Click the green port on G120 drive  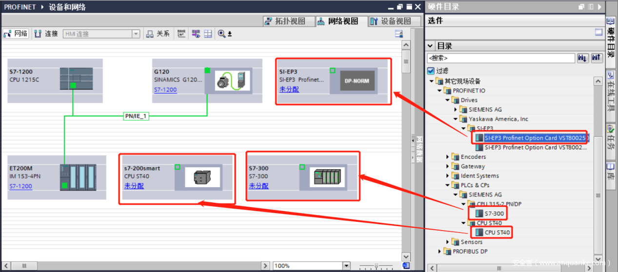207,71
